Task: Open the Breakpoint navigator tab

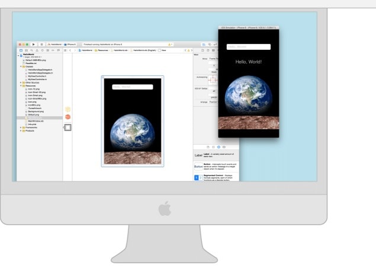Action: tap(53, 50)
